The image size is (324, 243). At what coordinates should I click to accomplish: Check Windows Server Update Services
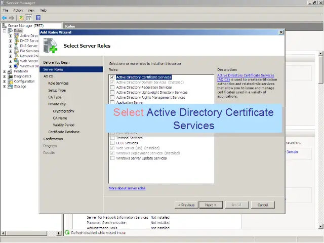112,158
